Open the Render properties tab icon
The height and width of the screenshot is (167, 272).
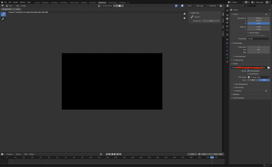[227, 15]
